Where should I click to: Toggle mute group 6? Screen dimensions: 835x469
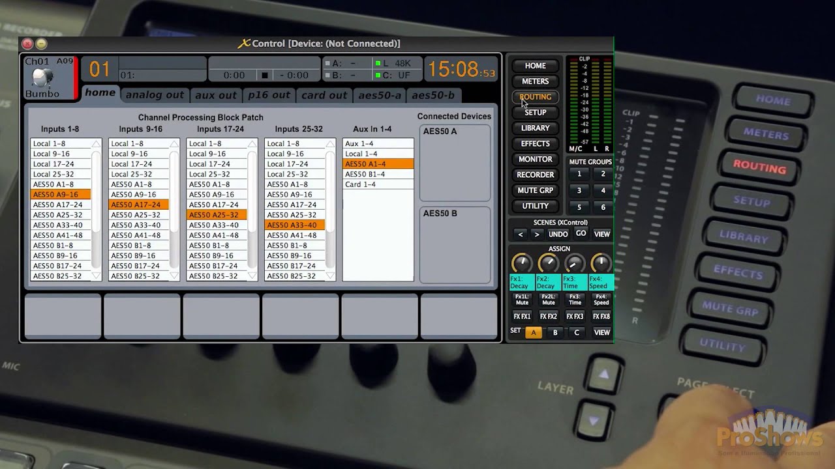(603, 207)
